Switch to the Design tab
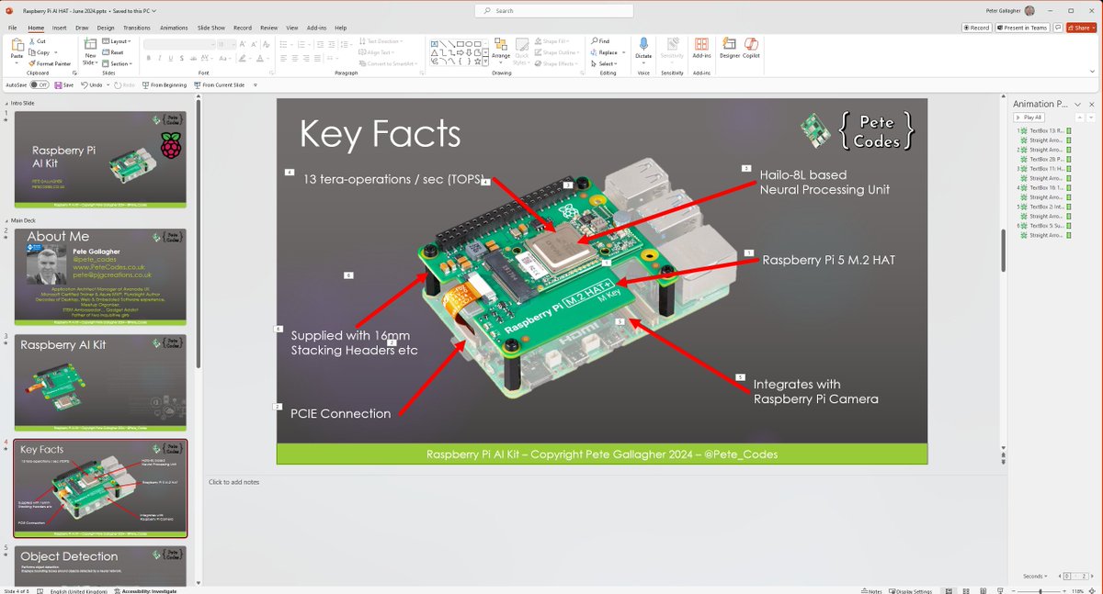 (106, 28)
